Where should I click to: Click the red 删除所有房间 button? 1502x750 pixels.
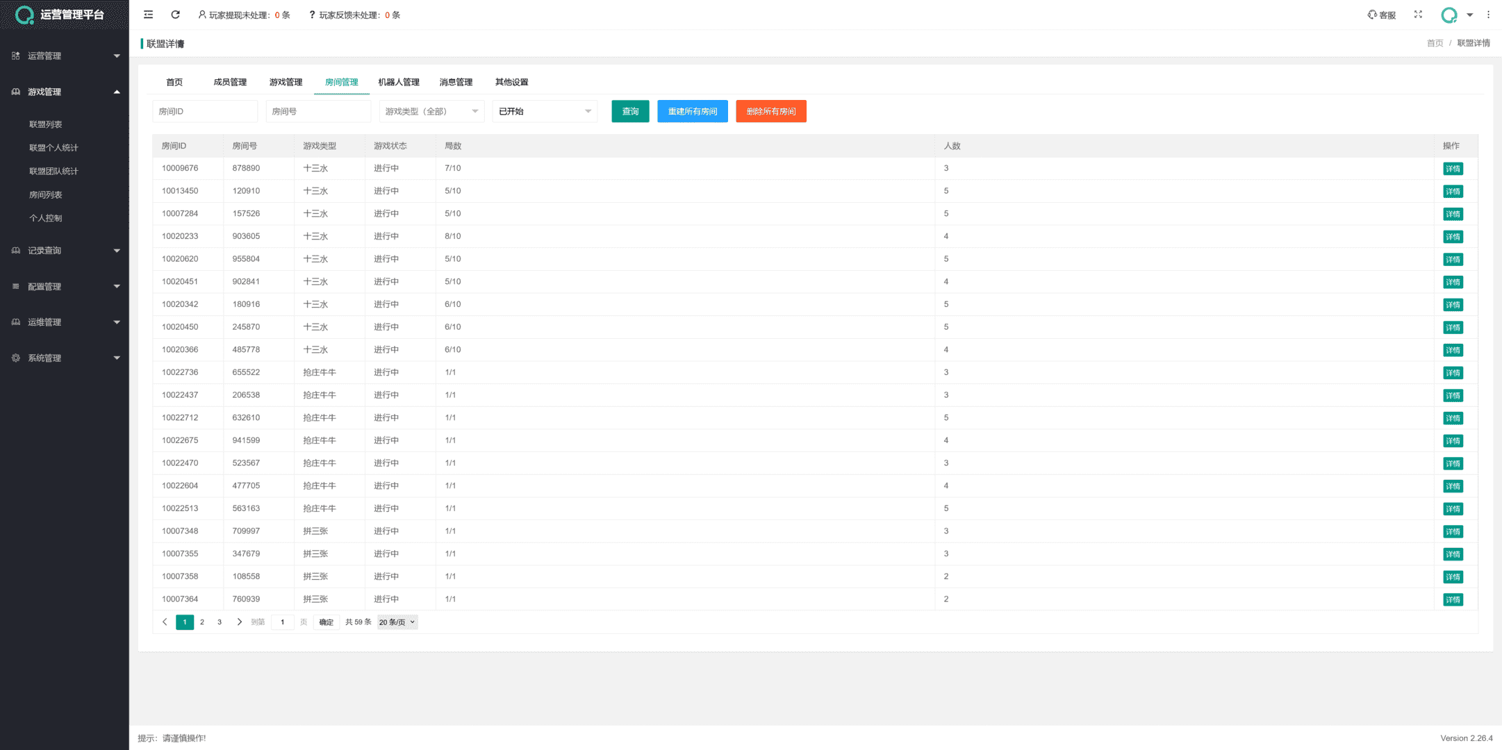coord(770,111)
